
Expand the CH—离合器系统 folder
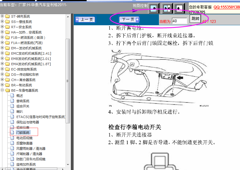tap(2, 79)
